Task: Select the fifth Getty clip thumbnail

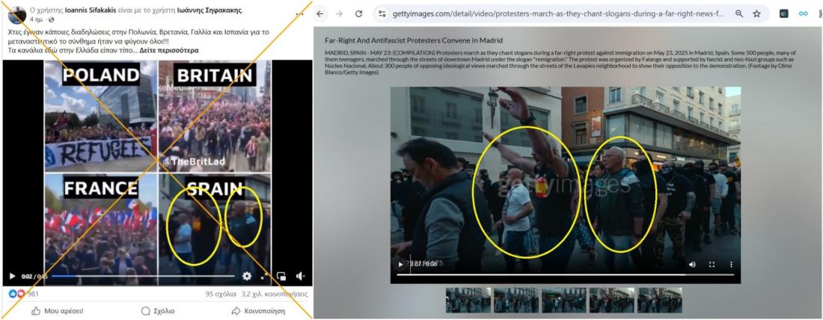Action: coord(660,300)
